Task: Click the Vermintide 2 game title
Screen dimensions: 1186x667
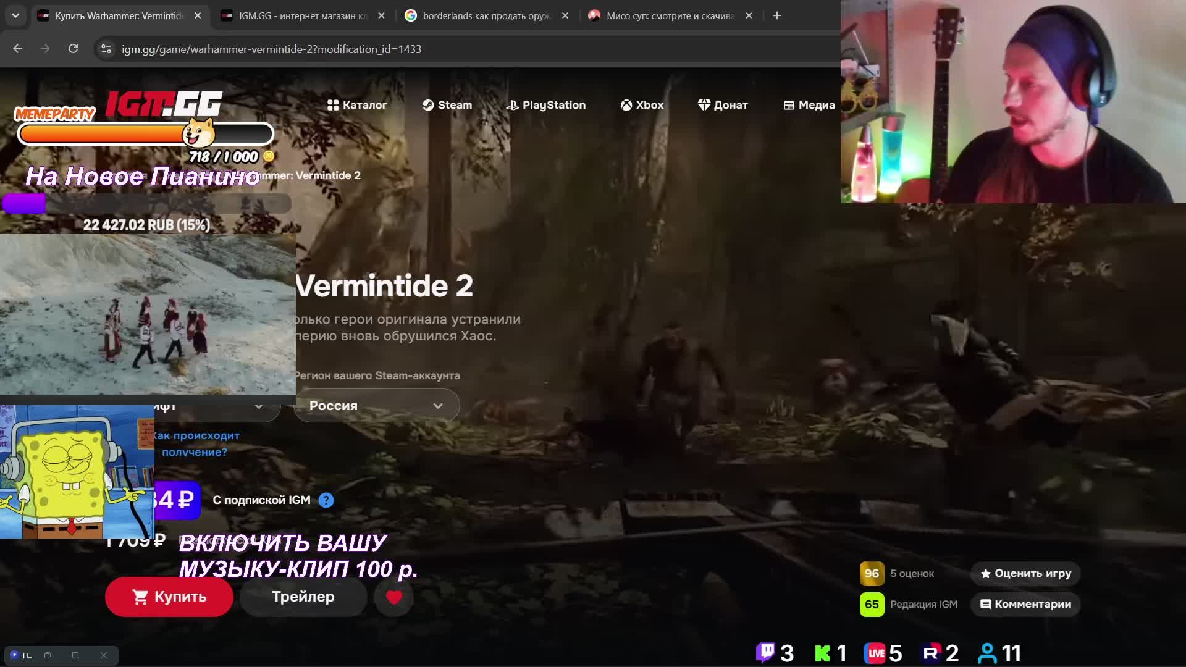Action: tap(384, 286)
